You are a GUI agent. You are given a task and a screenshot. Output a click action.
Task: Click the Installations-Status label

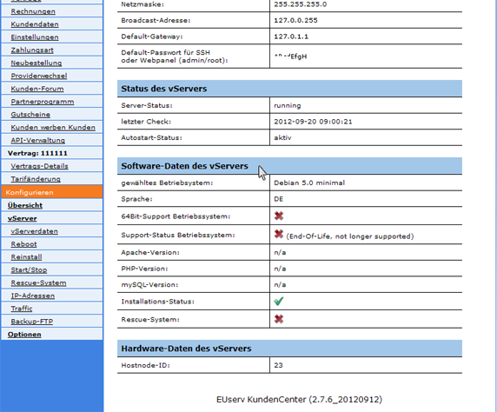coord(157,302)
